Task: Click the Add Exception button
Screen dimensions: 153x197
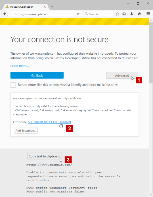Action: pyautogui.click(x=26, y=130)
